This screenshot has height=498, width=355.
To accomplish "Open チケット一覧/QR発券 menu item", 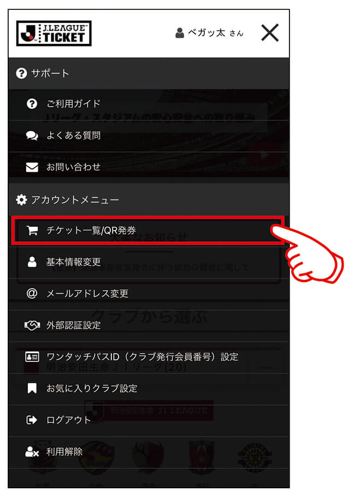I will pyautogui.click(x=148, y=231).
